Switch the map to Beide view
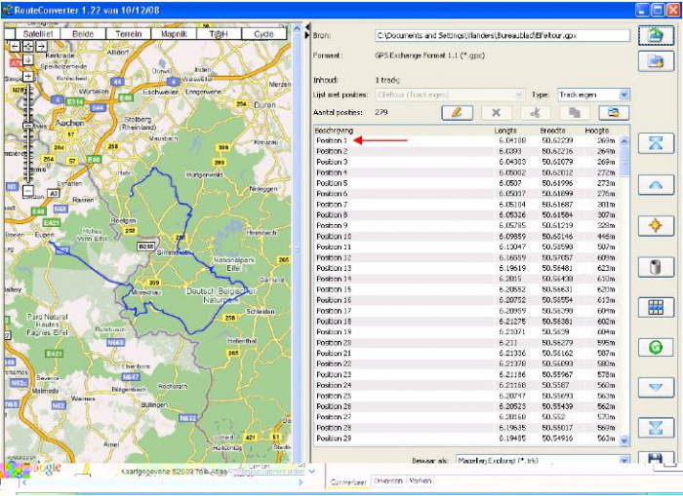 (83, 34)
